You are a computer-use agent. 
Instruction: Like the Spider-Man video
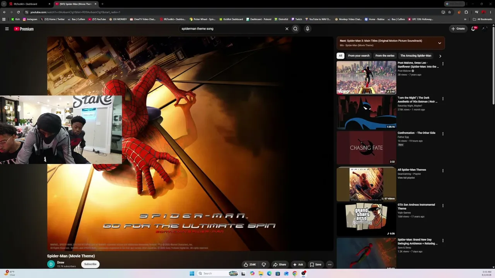tap(250, 264)
